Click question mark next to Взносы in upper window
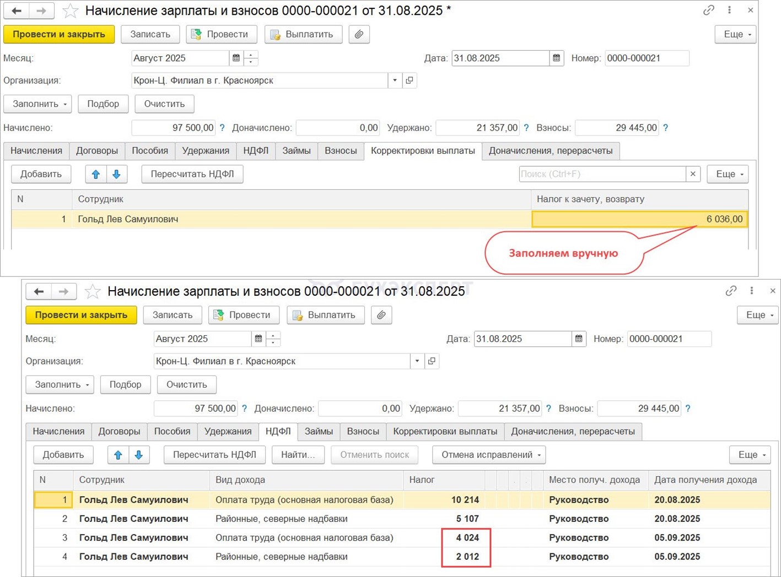 665,128
